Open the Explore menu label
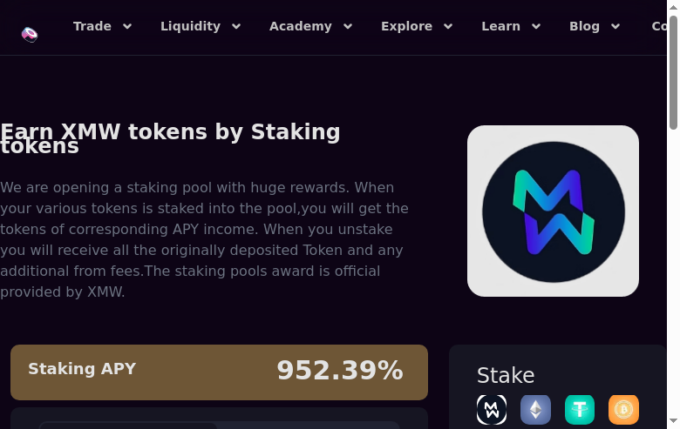 pos(406,26)
